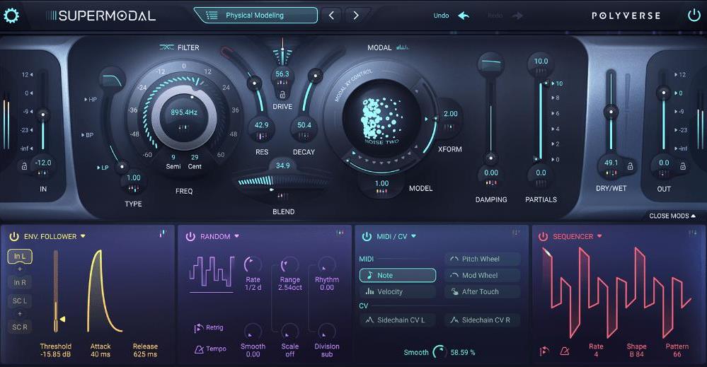Open the Random module dropdown
The image size is (707, 367).
click(x=236, y=236)
